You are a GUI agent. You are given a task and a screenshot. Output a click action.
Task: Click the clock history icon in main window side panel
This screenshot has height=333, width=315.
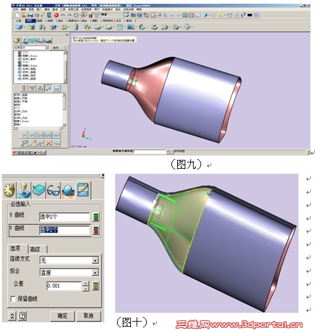point(16,40)
